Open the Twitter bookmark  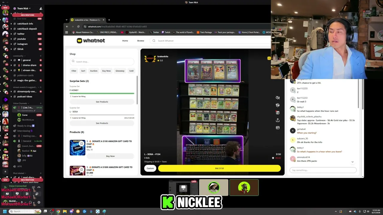point(154,32)
